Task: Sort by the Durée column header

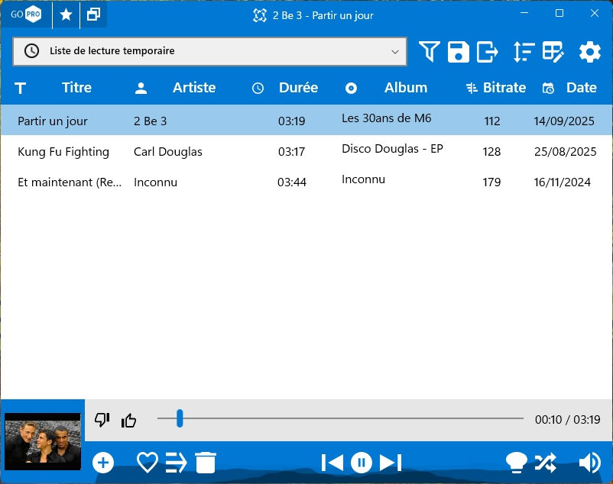Action: click(298, 88)
